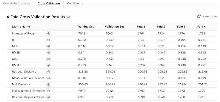Switch to the Coefficients tab
220x102 pixels.
pos(75,4)
